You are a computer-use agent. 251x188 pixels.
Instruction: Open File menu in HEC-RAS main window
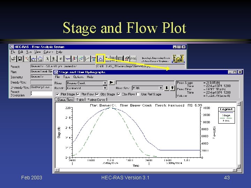(x=13, y=52)
